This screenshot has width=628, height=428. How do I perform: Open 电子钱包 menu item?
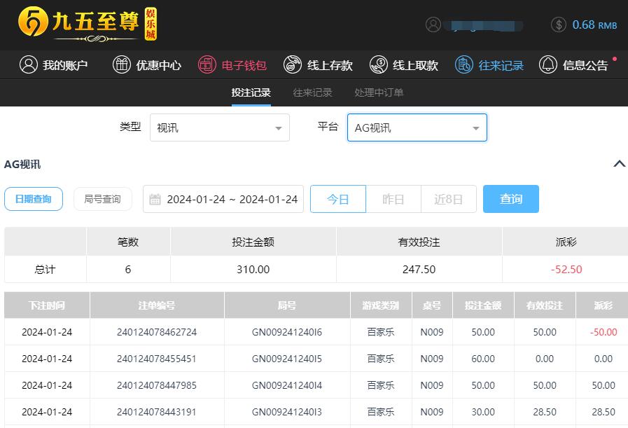click(232, 64)
